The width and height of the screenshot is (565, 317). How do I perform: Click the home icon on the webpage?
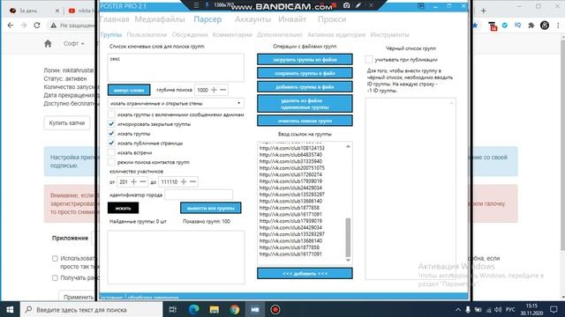(x=48, y=43)
